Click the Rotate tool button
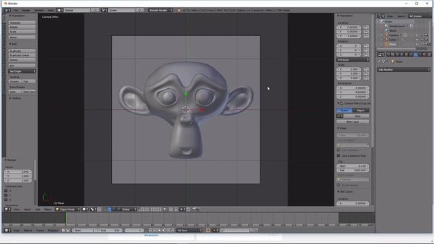434x244 pixels. (x=22, y=27)
